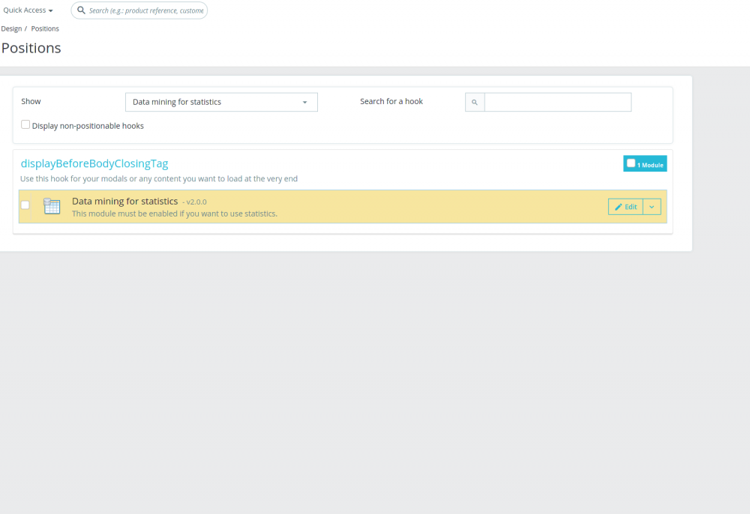Click the hook description under displayBeforeBodyClosingTag

tap(158, 178)
